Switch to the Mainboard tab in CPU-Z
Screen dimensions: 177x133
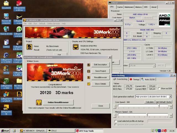129,7
